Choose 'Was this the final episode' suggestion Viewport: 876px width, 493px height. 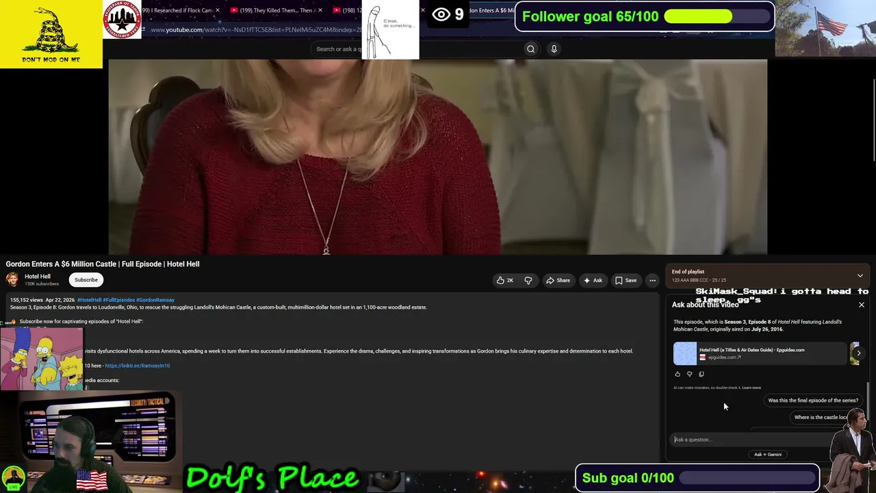click(x=813, y=401)
